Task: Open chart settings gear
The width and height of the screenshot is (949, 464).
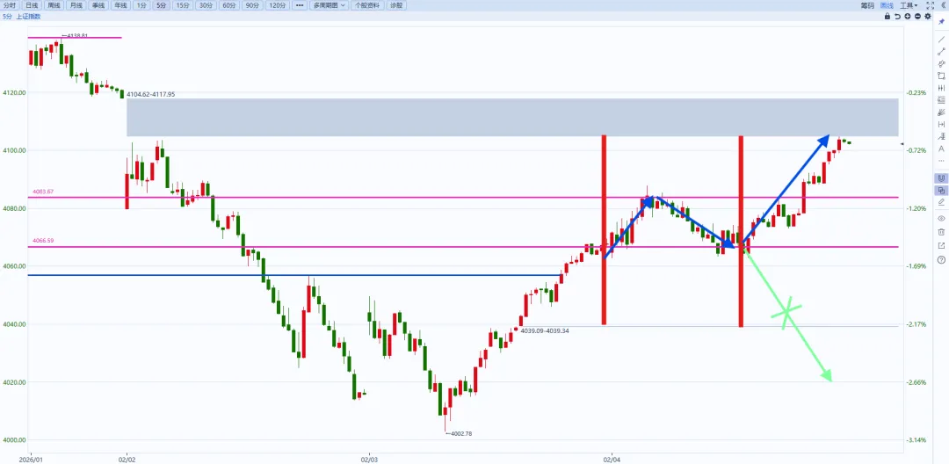Action: tap(928, 17)
